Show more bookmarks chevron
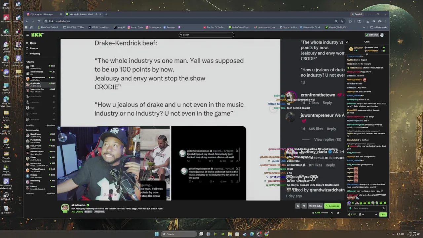The width and height of the screenshot is (423, 238). point(364,27)
